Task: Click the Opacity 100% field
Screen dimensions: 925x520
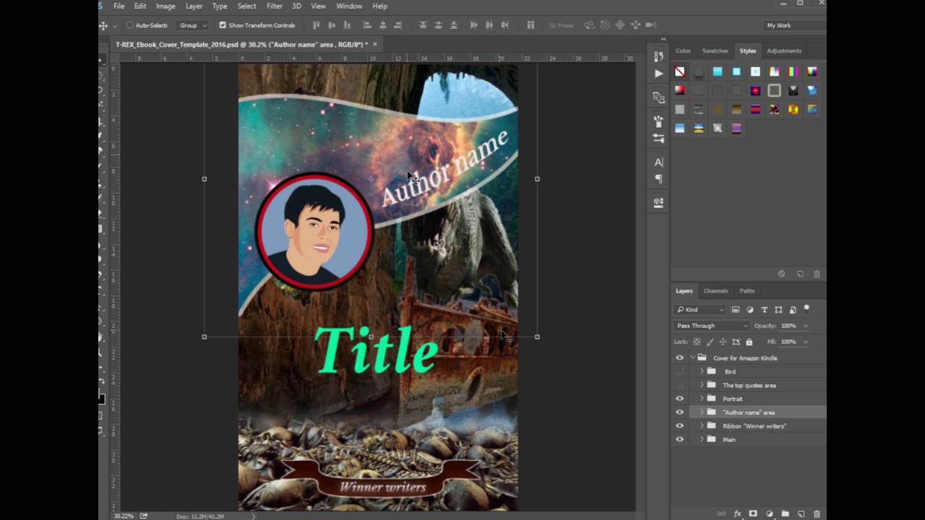Action: [x=788, y=326]
